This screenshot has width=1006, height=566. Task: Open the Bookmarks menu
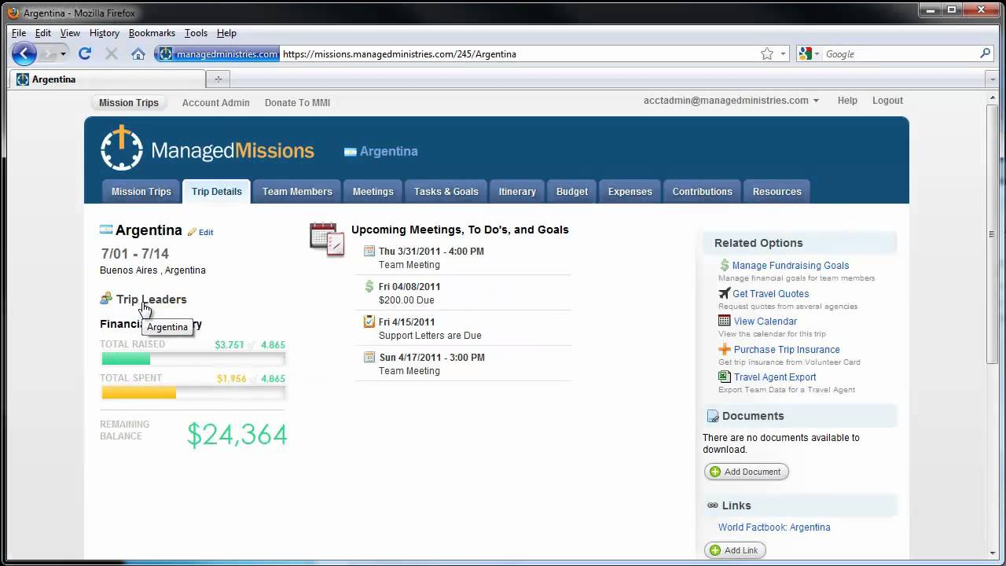(x=152, y=33)
